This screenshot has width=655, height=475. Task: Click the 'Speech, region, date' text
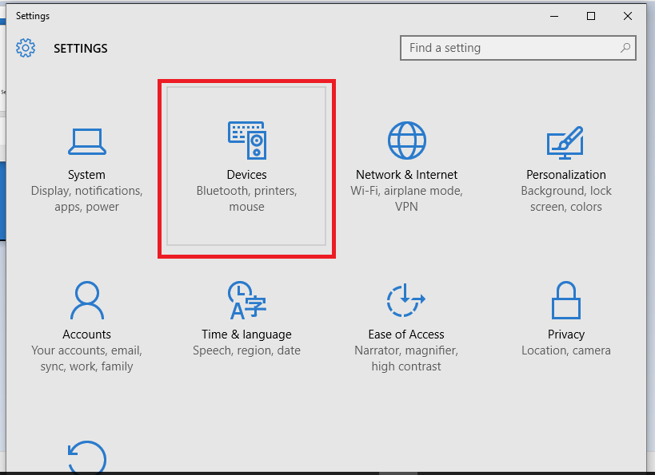click(x=246, y=350)
